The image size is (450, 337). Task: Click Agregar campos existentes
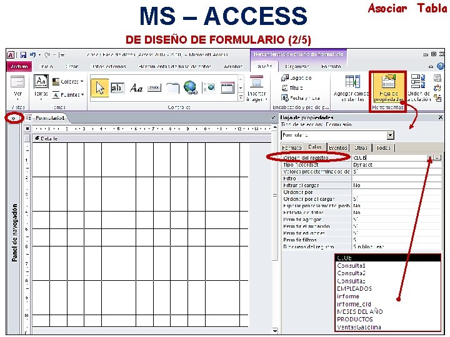(352, 89)
